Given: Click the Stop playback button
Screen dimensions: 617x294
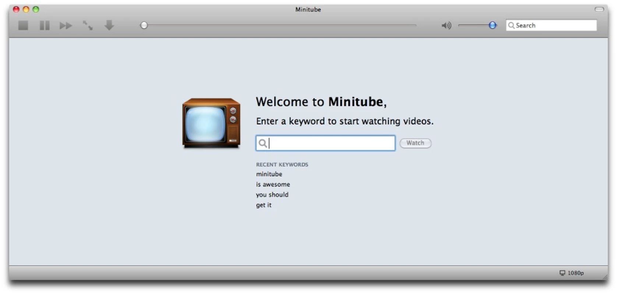Looking at the screenshot, I should 23,25.
